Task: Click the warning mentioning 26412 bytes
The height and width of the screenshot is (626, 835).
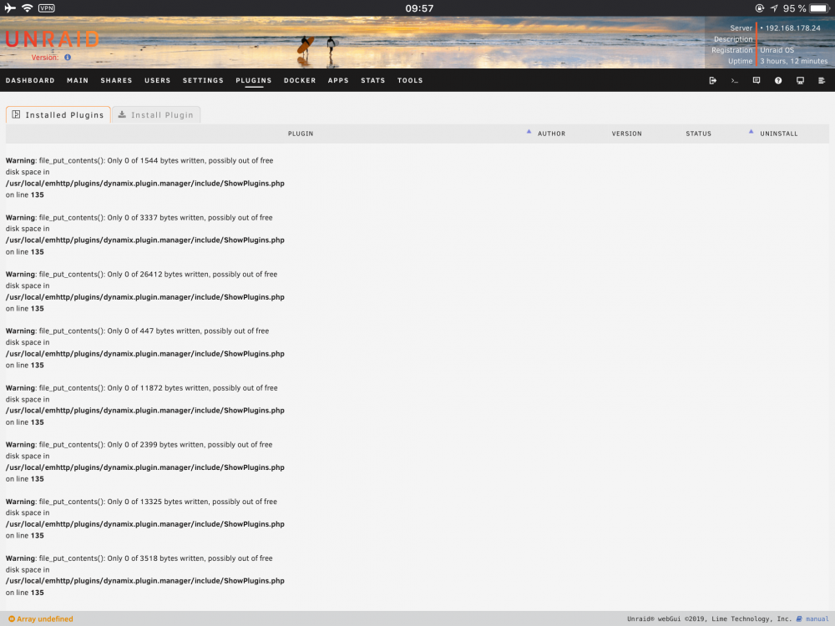Action: [x=144, y=291]
